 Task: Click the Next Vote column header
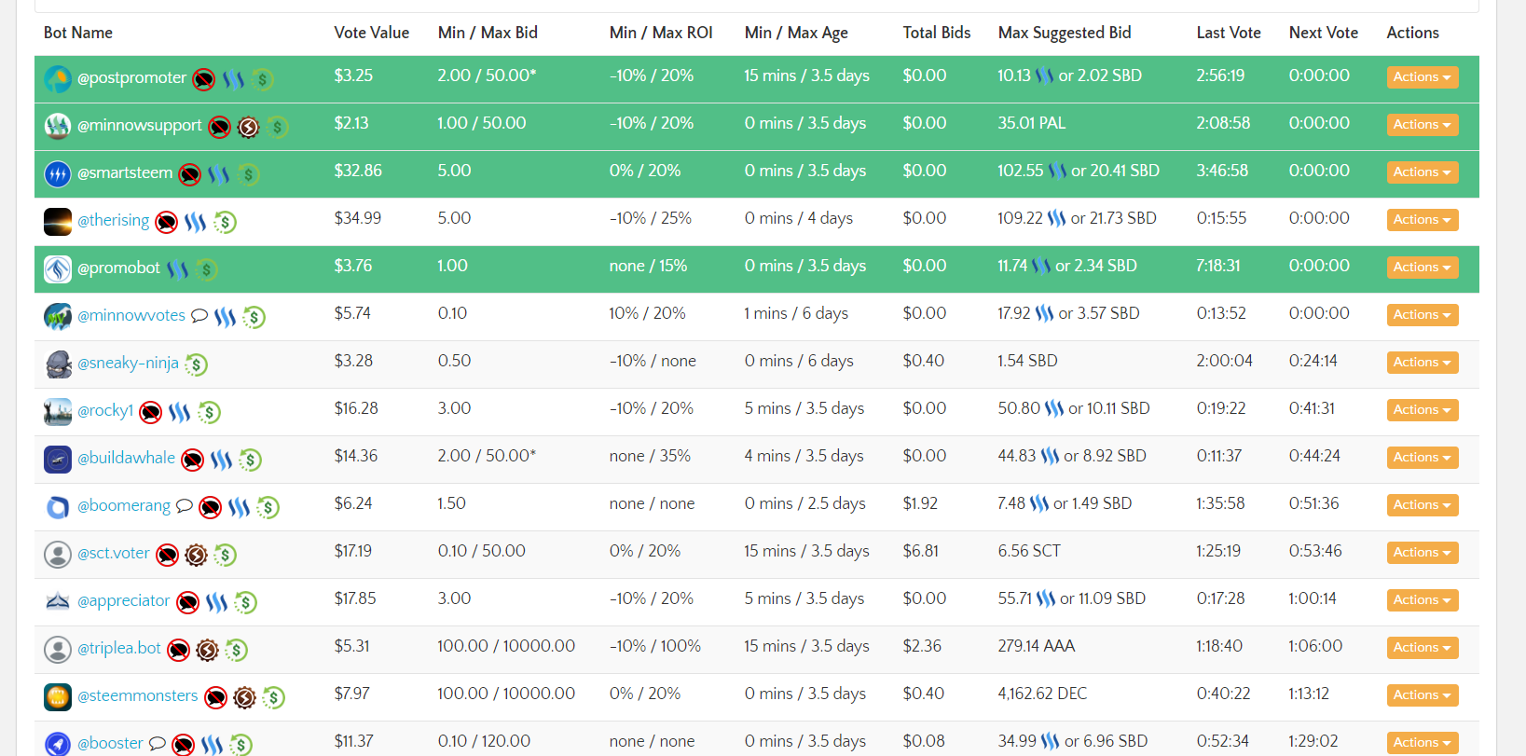[1323, 33]
